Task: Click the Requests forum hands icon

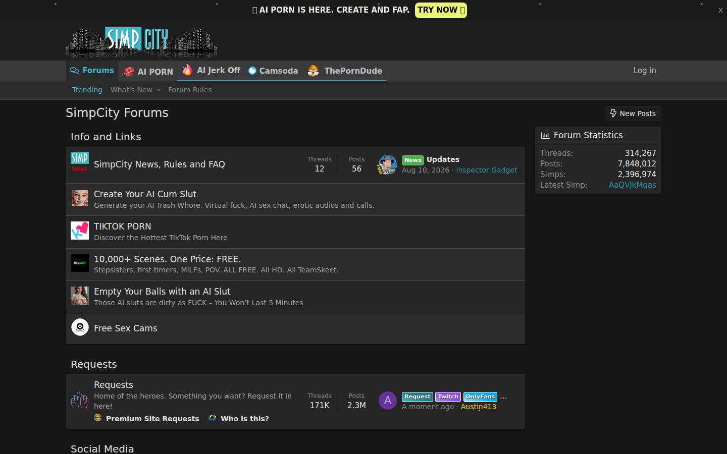Action: click(x=80, y=401)
